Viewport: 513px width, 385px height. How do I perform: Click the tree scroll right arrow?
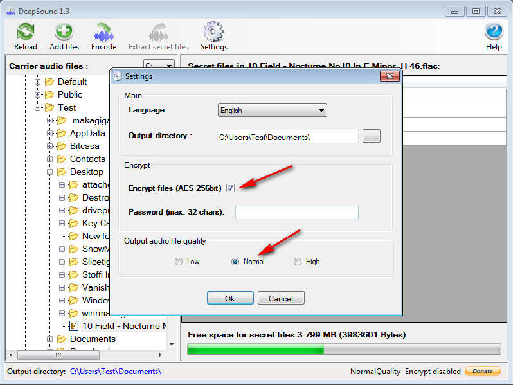tap(160, 355)
